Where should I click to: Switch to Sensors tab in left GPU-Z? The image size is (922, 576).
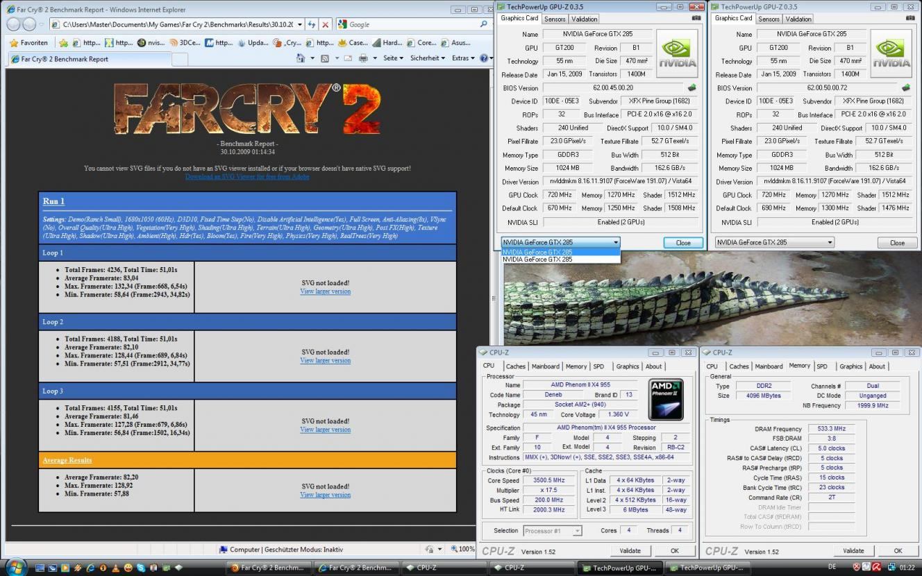tap(555, 19)
